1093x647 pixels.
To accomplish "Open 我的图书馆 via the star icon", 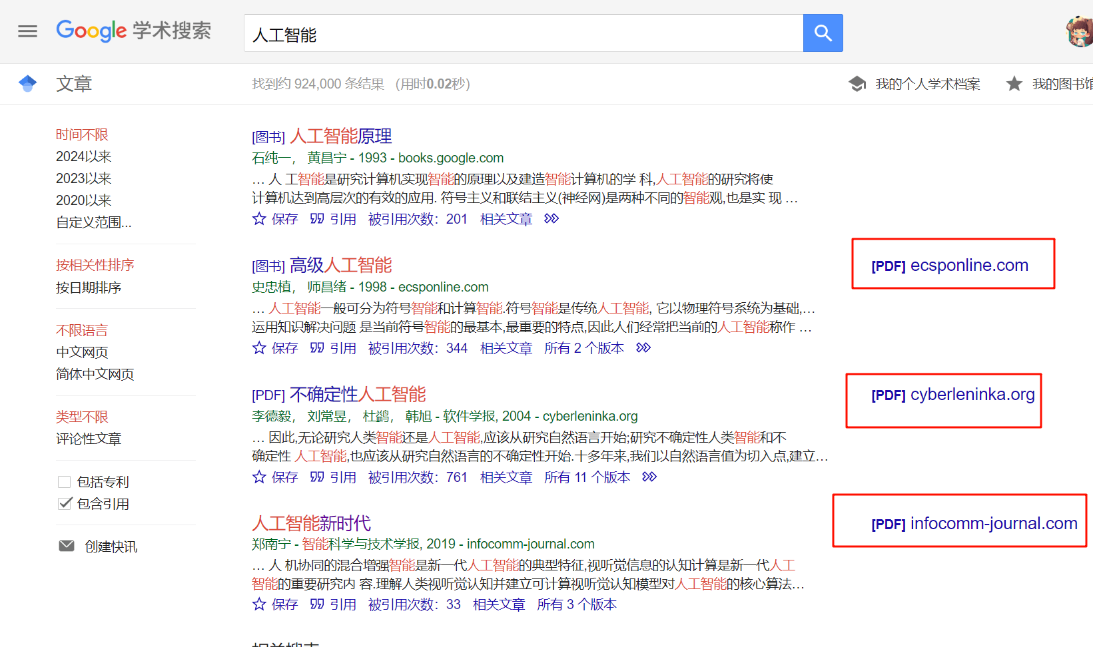I will point(1014,84).
